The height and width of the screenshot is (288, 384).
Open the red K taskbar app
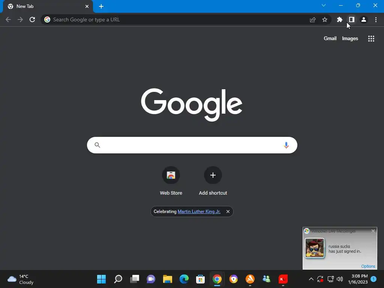pos(283,279)
